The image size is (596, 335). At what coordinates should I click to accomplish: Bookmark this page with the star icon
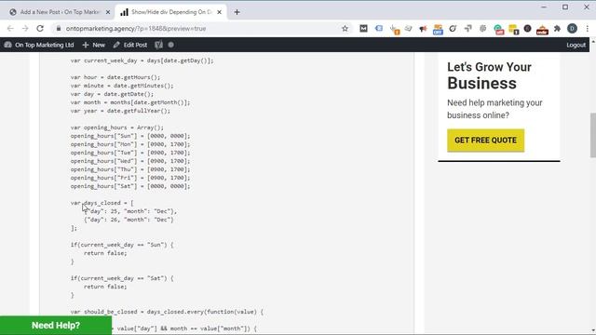(345, 29)
